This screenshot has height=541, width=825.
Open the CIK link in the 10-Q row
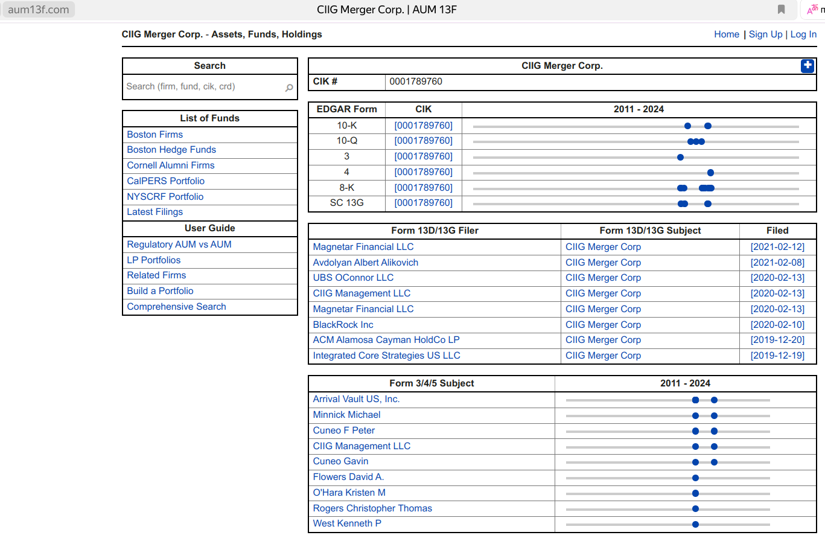tap(423, 141)
